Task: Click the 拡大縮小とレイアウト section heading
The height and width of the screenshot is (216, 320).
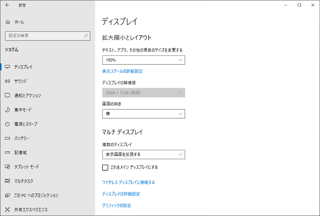Action: [127, 38]
